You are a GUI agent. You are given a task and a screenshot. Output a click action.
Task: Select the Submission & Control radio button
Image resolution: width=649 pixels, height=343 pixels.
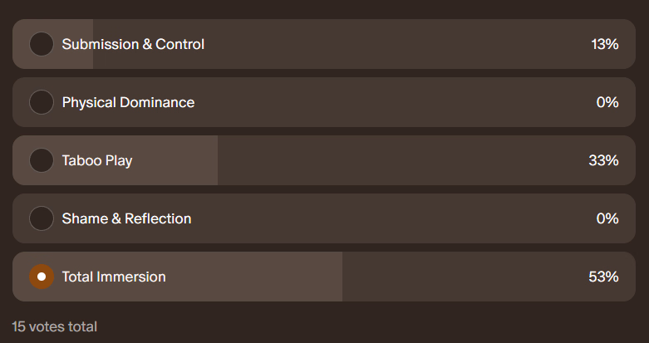point(42,44)
